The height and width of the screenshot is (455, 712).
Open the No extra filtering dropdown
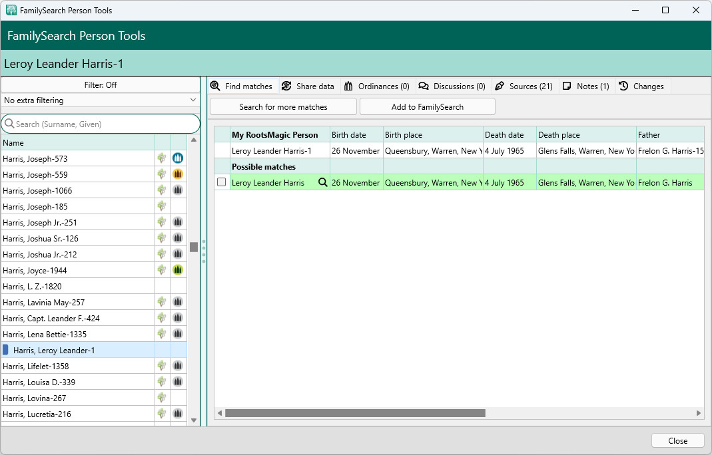click(101, 100)
